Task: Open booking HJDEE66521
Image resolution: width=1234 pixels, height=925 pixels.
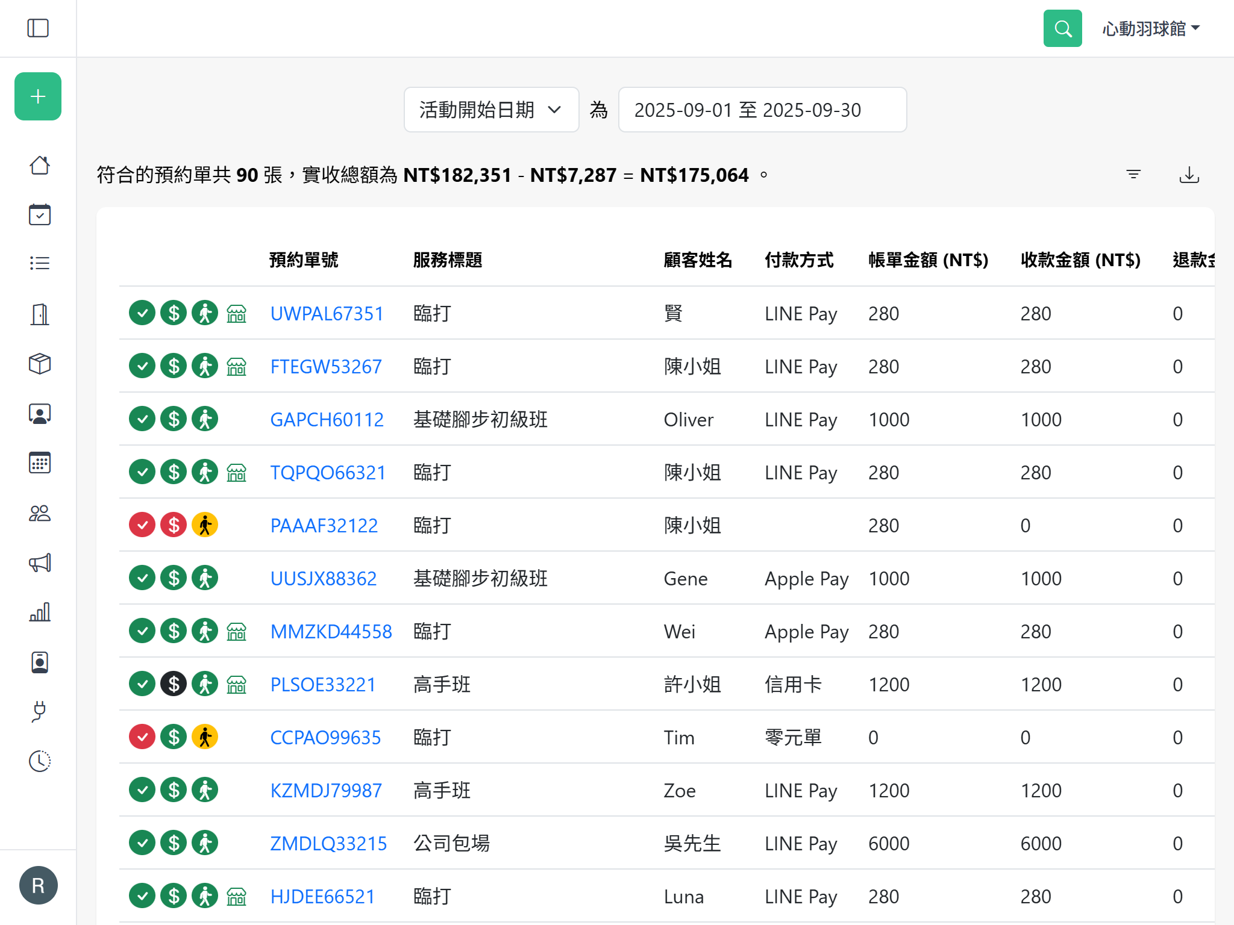Action: coord(323,897)
